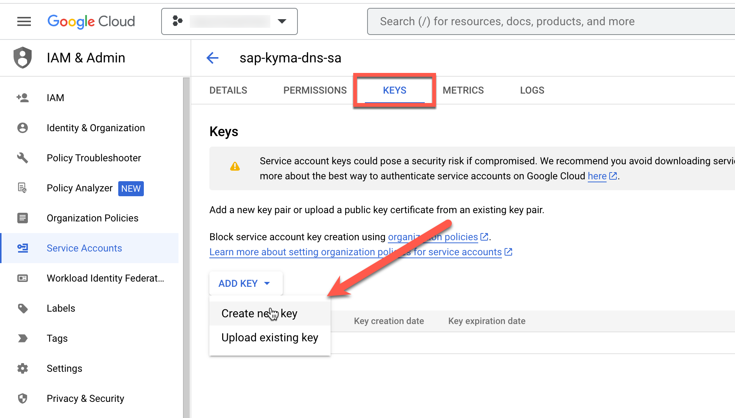Viewport: 735px width, 418px height.
Task: Click the Tags chevron icon
Action: [x=23, y=338]
